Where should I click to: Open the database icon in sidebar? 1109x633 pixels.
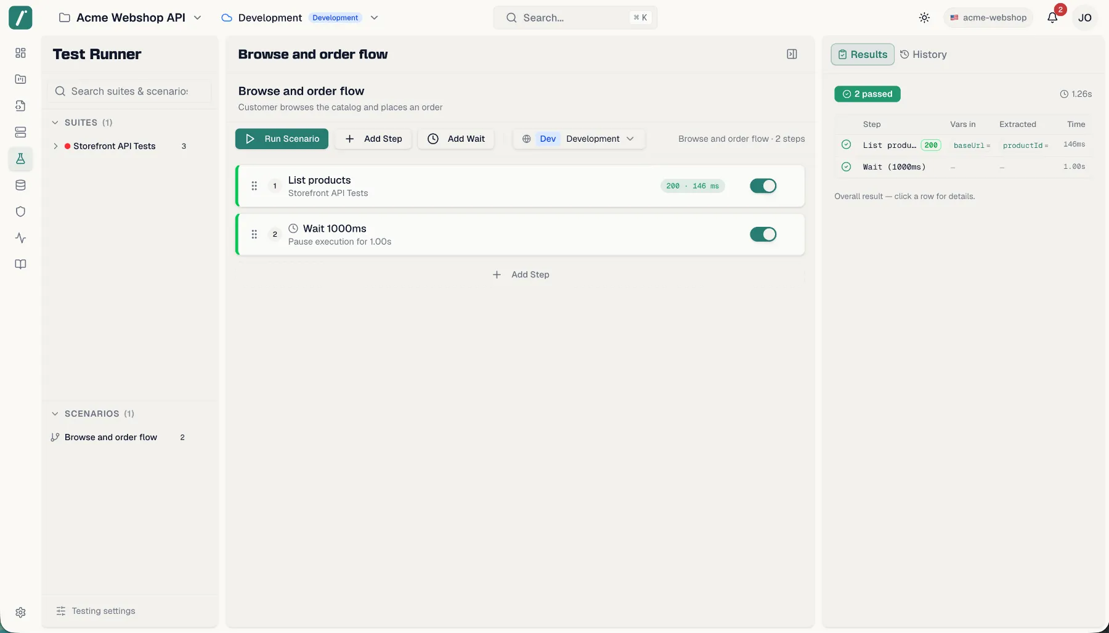point(20,185)
